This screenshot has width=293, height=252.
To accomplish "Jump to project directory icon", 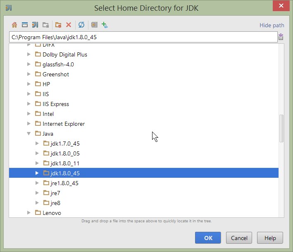I will [35, 25].
